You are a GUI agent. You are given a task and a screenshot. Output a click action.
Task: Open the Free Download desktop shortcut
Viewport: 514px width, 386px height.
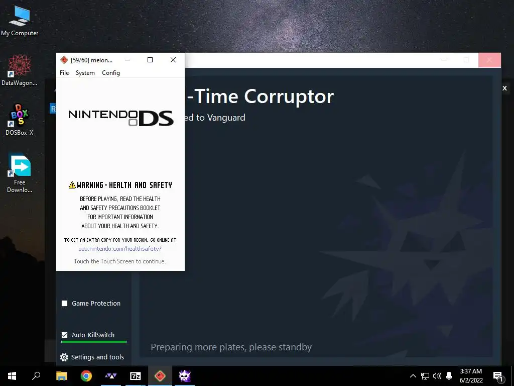tap(20, 173)
